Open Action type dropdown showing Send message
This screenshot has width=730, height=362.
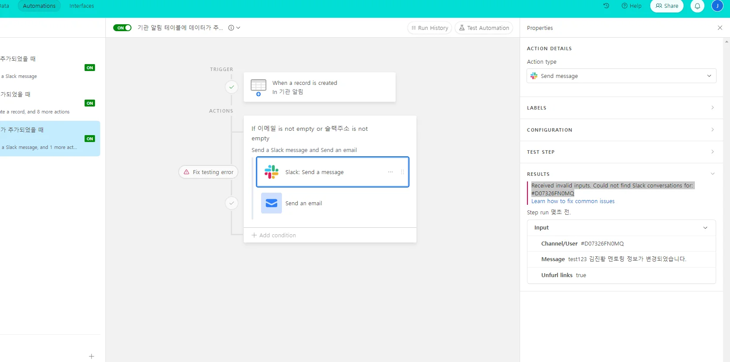pos(621,76)
